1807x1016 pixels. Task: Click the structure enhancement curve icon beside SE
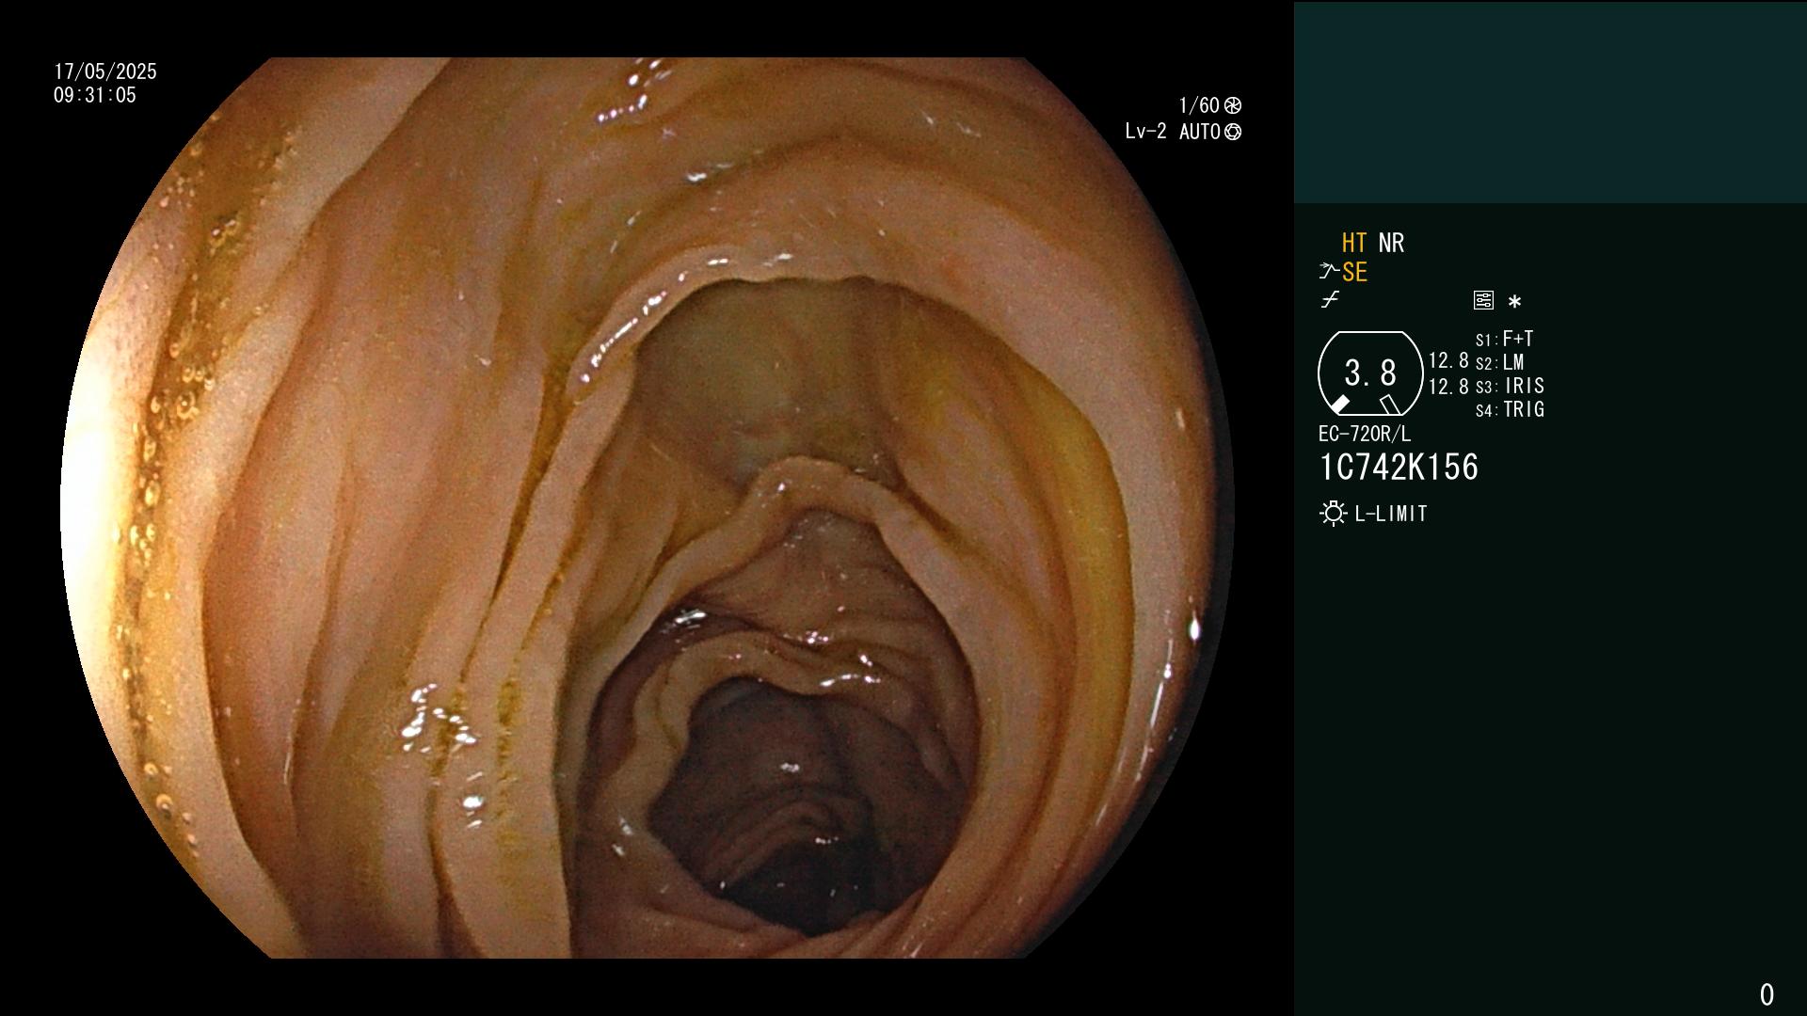pyautogui.click(x=1329, y=272)
